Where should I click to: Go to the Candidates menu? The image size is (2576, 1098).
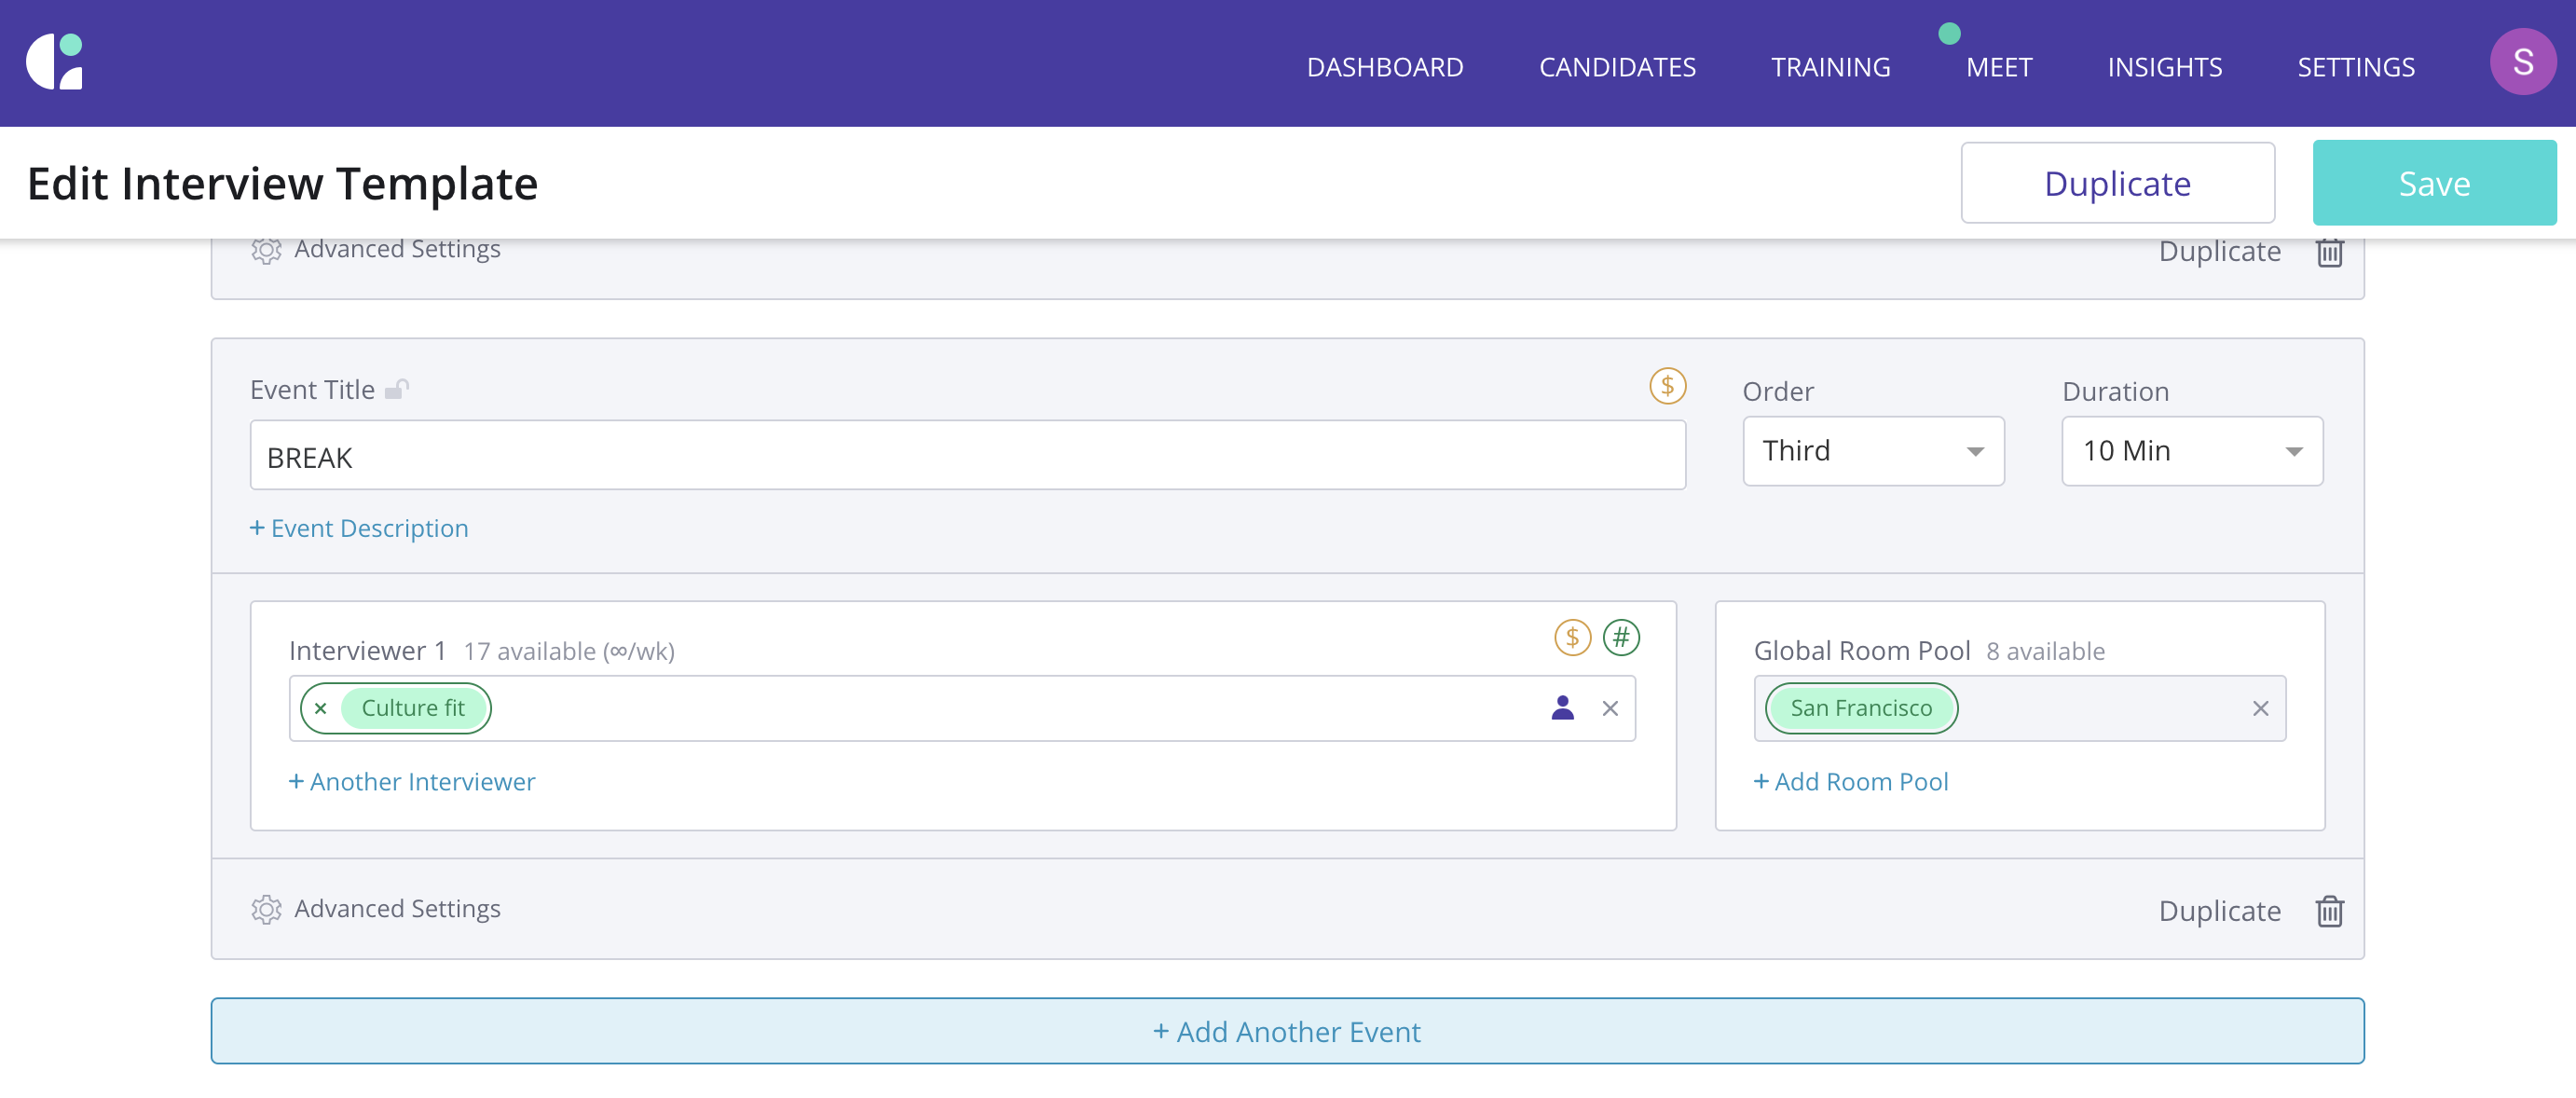[1617, 67]
